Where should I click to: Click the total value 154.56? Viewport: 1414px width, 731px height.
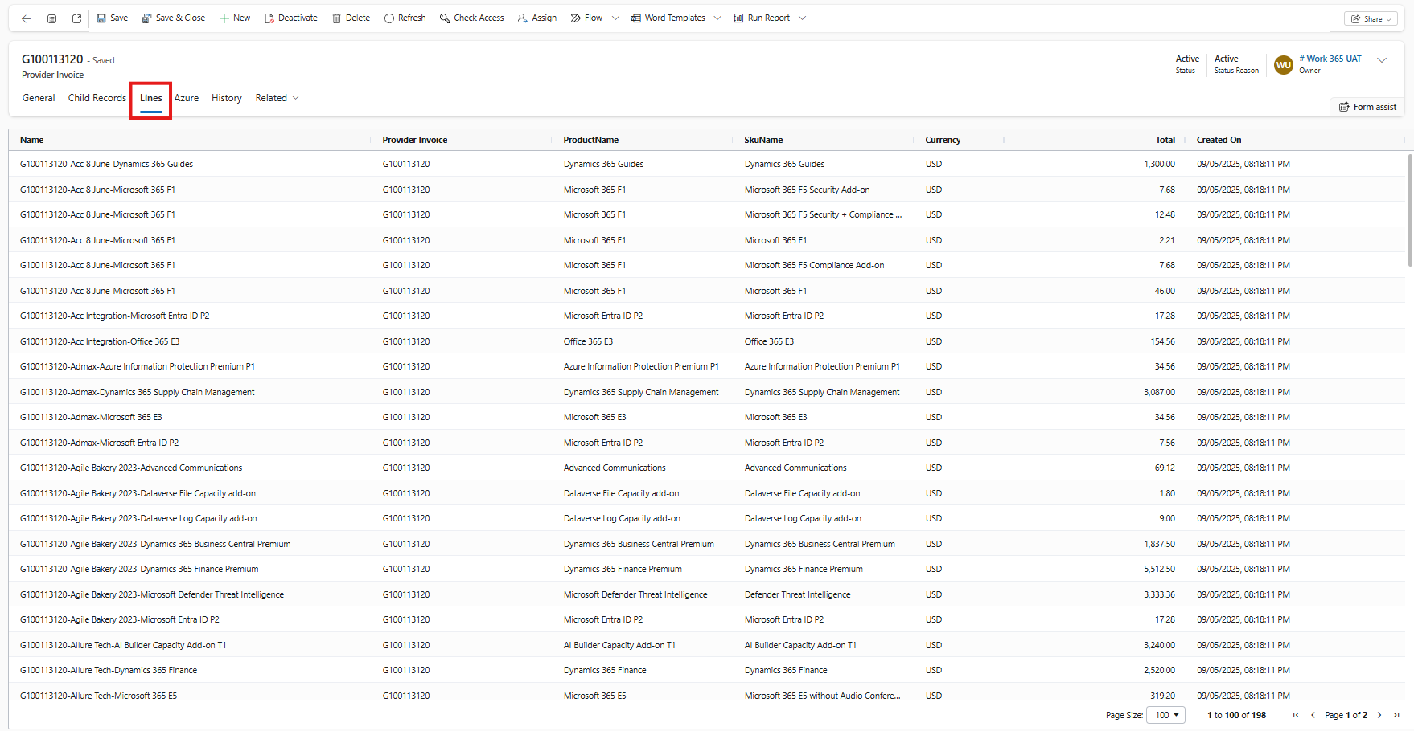[x=1162, y=341]
